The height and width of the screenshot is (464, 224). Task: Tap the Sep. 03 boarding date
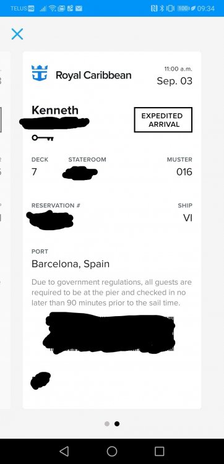click(174, 81)
